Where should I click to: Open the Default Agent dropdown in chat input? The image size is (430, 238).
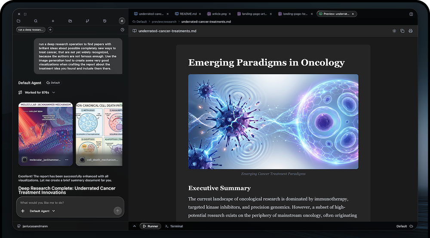[42, 211]
